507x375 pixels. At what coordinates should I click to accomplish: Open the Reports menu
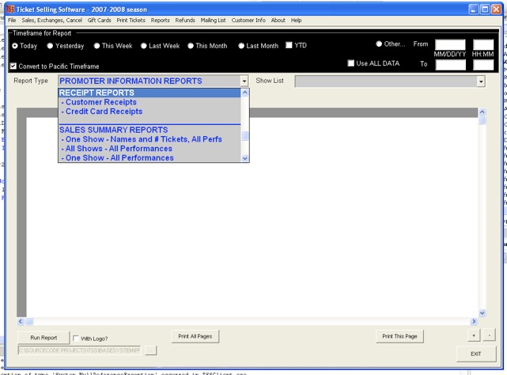pos(160,20)
